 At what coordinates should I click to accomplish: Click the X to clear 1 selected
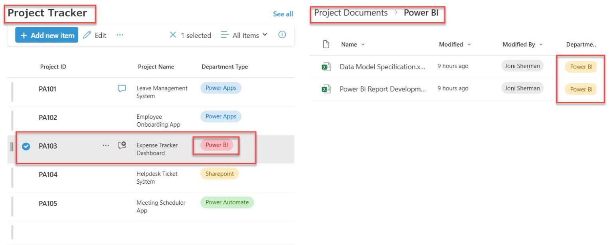pos(173,35)
